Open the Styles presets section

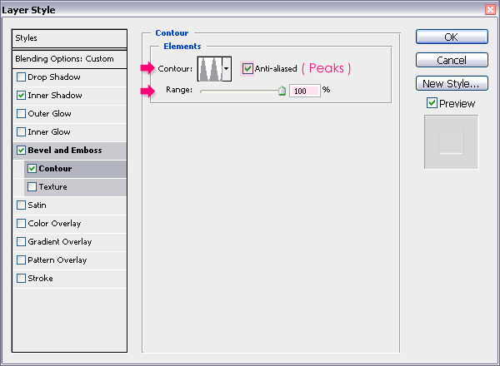69,38
